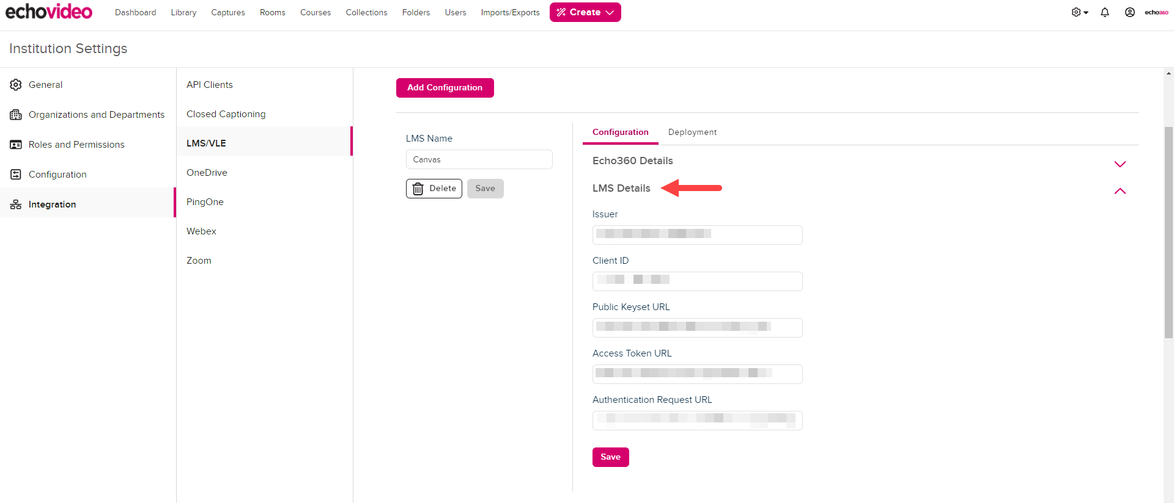Select Roles and Permissions
1174x503 pixels.
[88, 145]
